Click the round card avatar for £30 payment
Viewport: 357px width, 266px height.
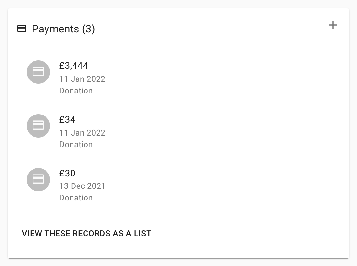[38, 180]
